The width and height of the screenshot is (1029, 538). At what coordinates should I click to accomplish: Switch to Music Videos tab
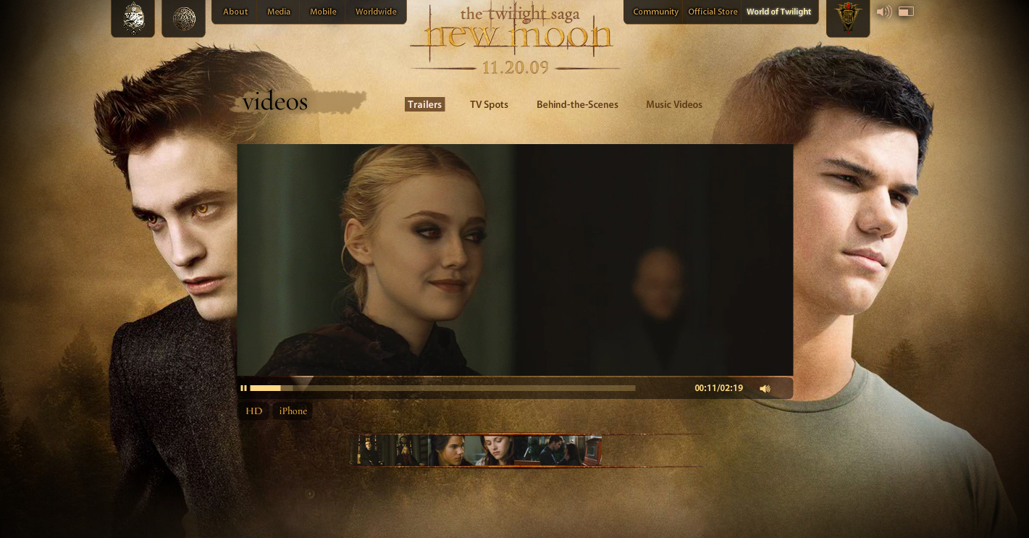tap(674, 104)
